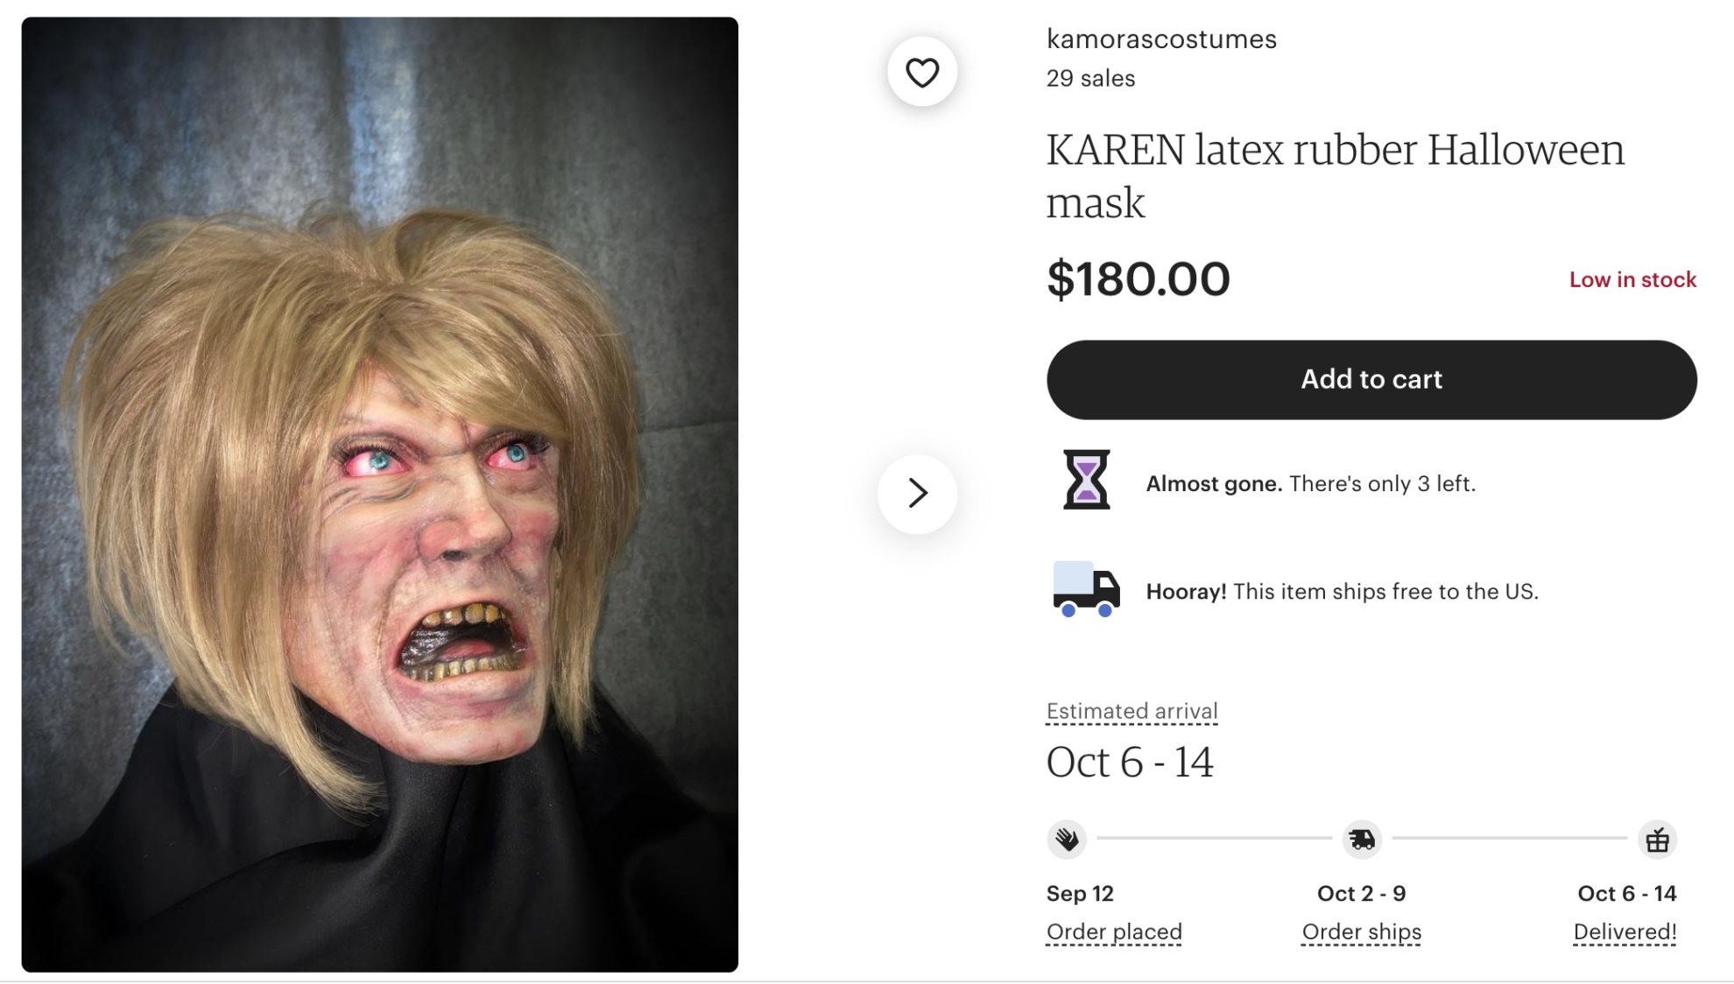Click the right-arrow image navigation icon
The width and height of the screenshot is (1734, 984).
(917, 493)
